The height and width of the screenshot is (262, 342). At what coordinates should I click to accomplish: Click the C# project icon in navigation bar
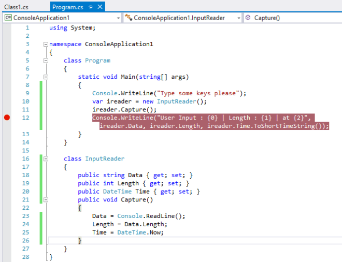pyautogui.click(x=8, y=18)
